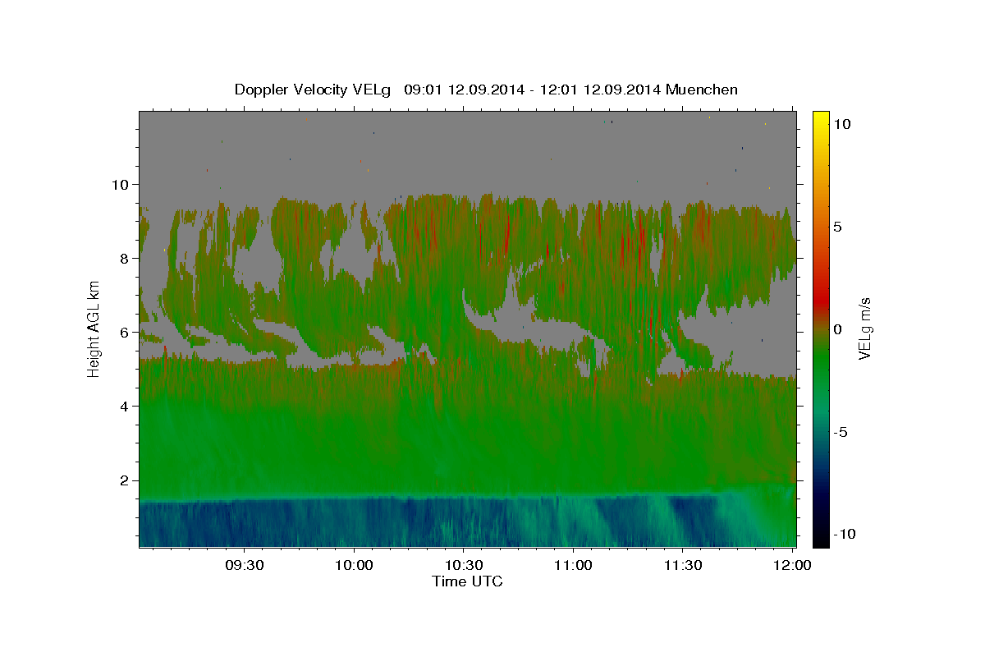Select the 'Muenchen' station name in title
Viewport: 985px width, 657px height.
pos(702,90)
